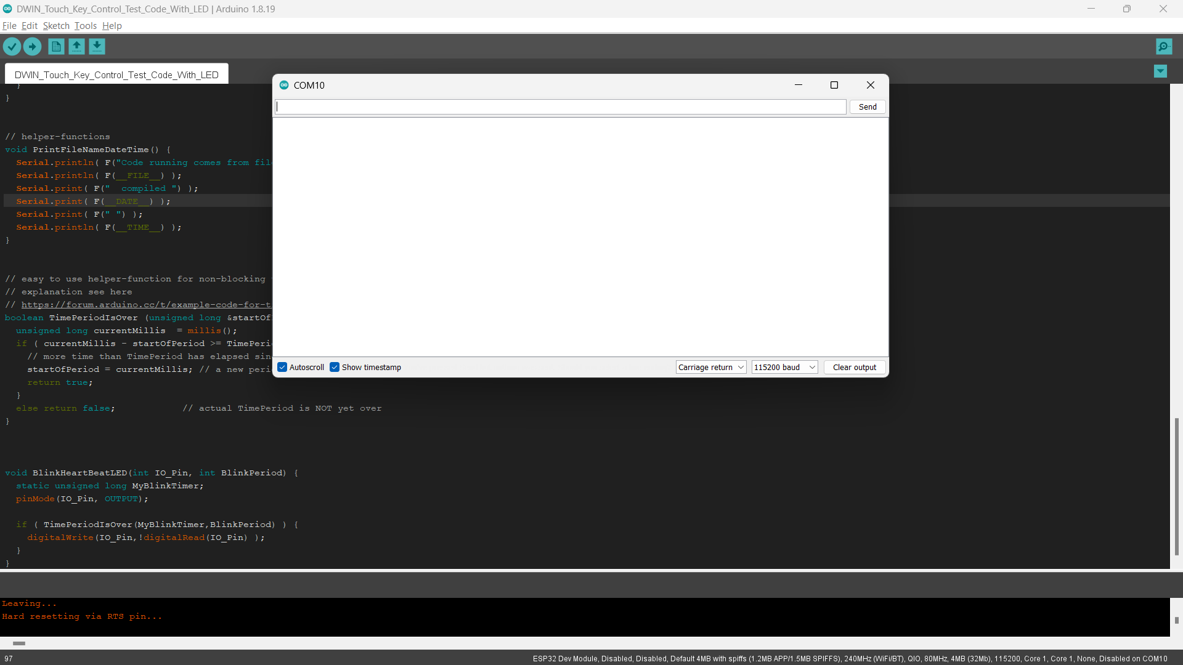Click Clear output to empty the monitor
Viewport: 1183px width, 665px height.
pyautogui.click(x=855, y=367)
